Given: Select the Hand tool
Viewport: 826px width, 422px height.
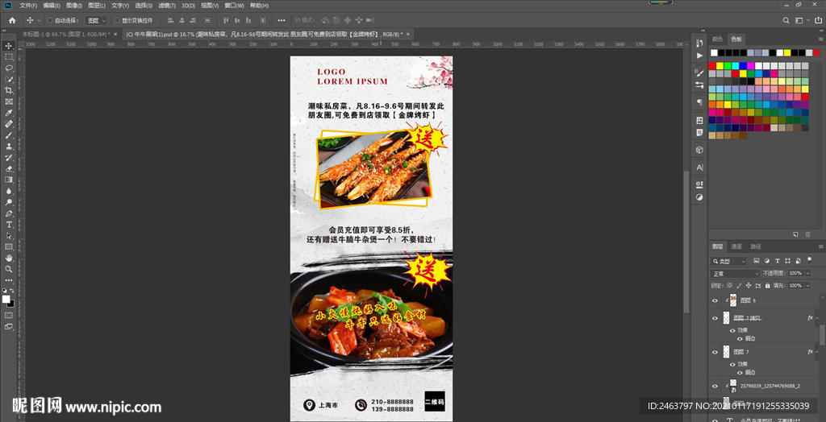Looking at the screenshot, I should (x=9, y=258).
